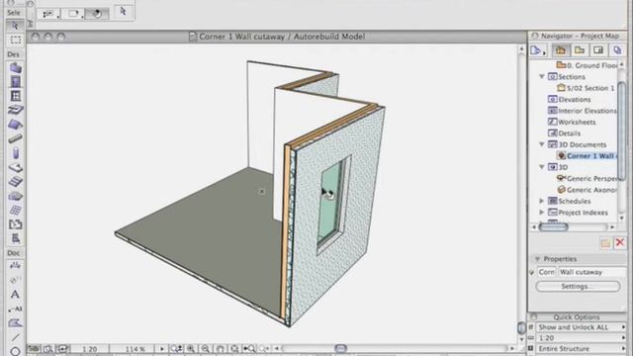Expand the Project Indexes tree node
Viewport: 633px width, 356px height.
(542, 212)
